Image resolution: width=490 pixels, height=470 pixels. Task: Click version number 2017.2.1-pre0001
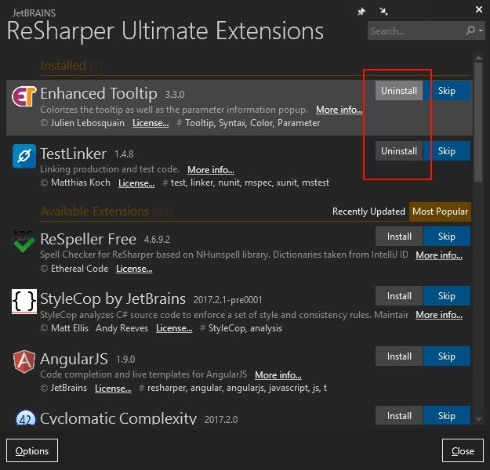pyautogui.click(x=228, y=300)
